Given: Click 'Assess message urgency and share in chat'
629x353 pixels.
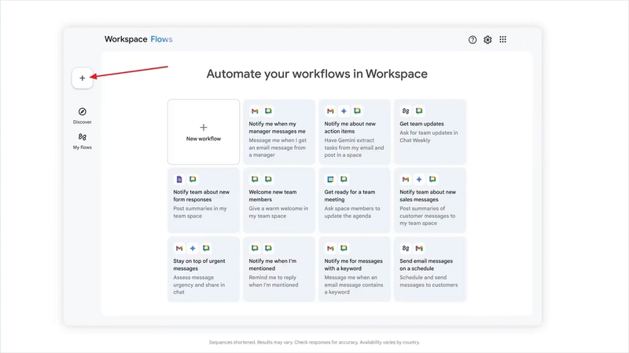Looking at the screenshot, I should point(199,285).
